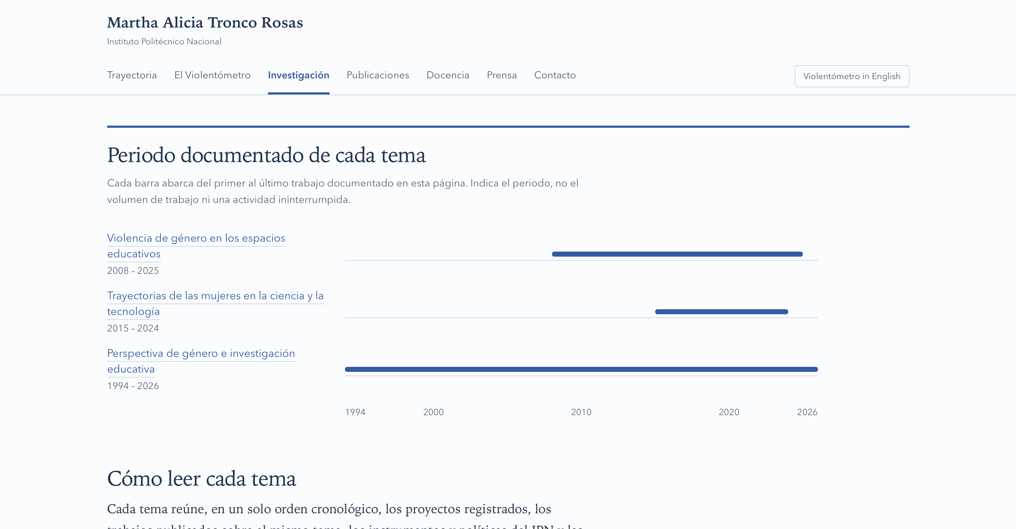Open Violencia de género en los espacios educativos link
1016x529 pixels.
(196, 246)
